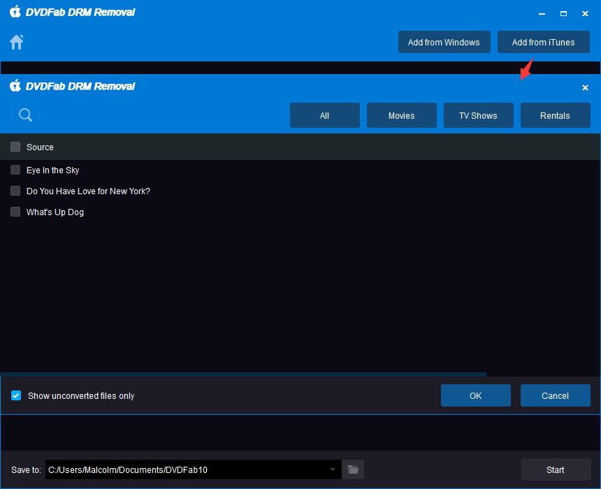This screenshot has height=489, width=601.
Task: Go to the home screen icon
Action: click(17, 42)
